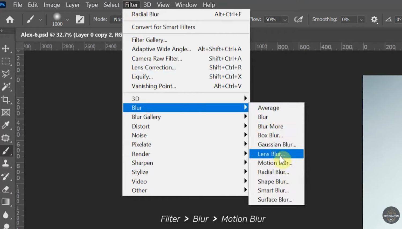Choose Gaussian Blur from the submenu
This screenshot has height=229, width=402.
276,144
